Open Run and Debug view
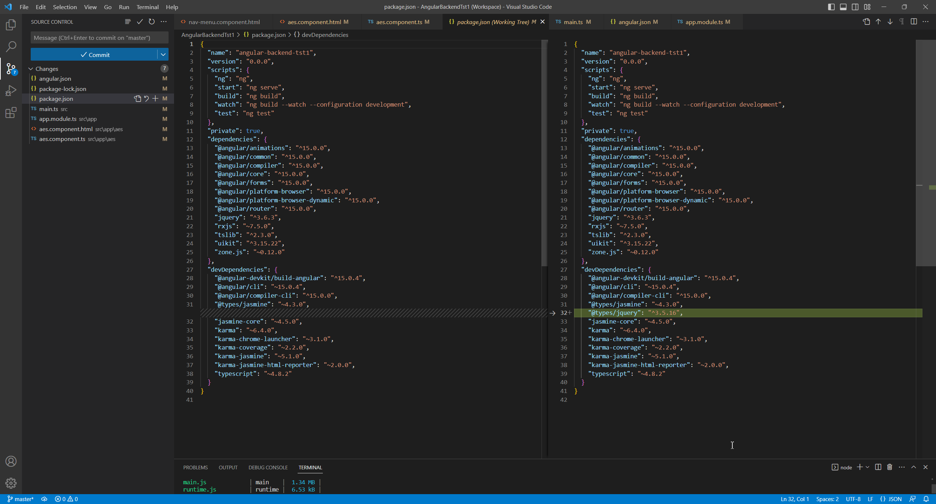 pyautogui.click(x=11, y=90)
